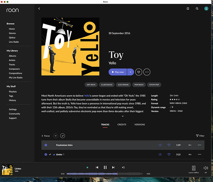Open the Art Rock genre tag

tap(91, 84)
